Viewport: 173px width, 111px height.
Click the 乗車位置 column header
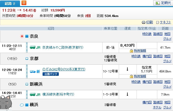pos(110,28)
